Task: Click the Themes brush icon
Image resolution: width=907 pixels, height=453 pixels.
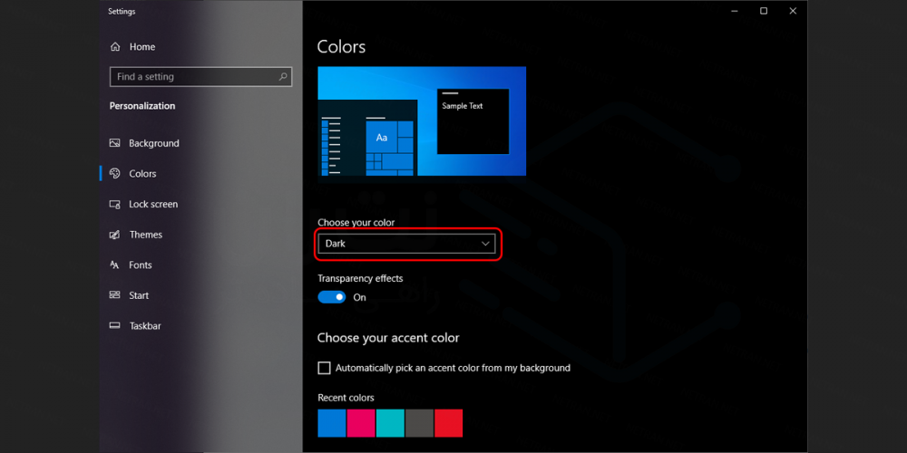Action: [x=115, y=235]
